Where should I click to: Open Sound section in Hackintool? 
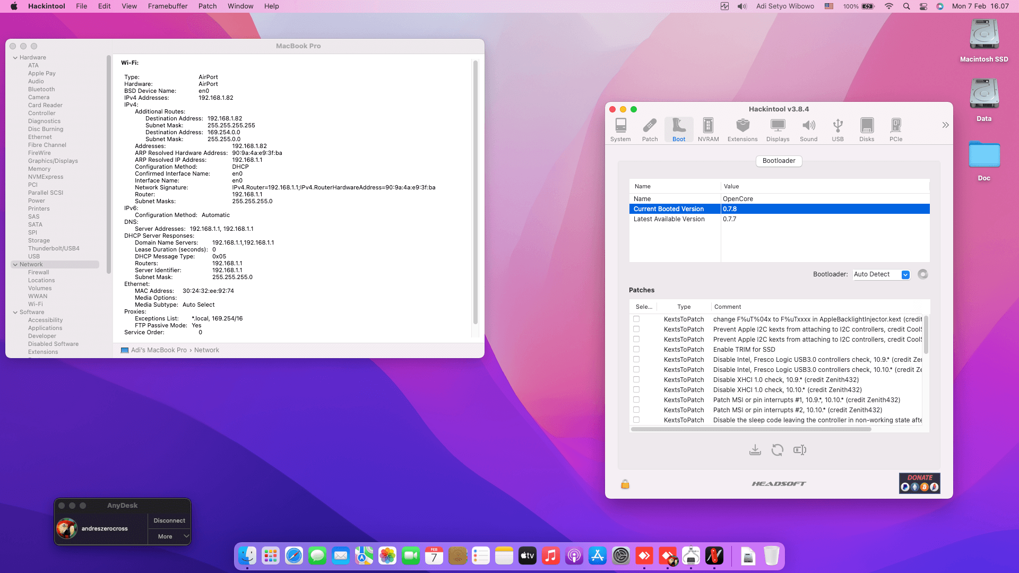click(808, 130)
